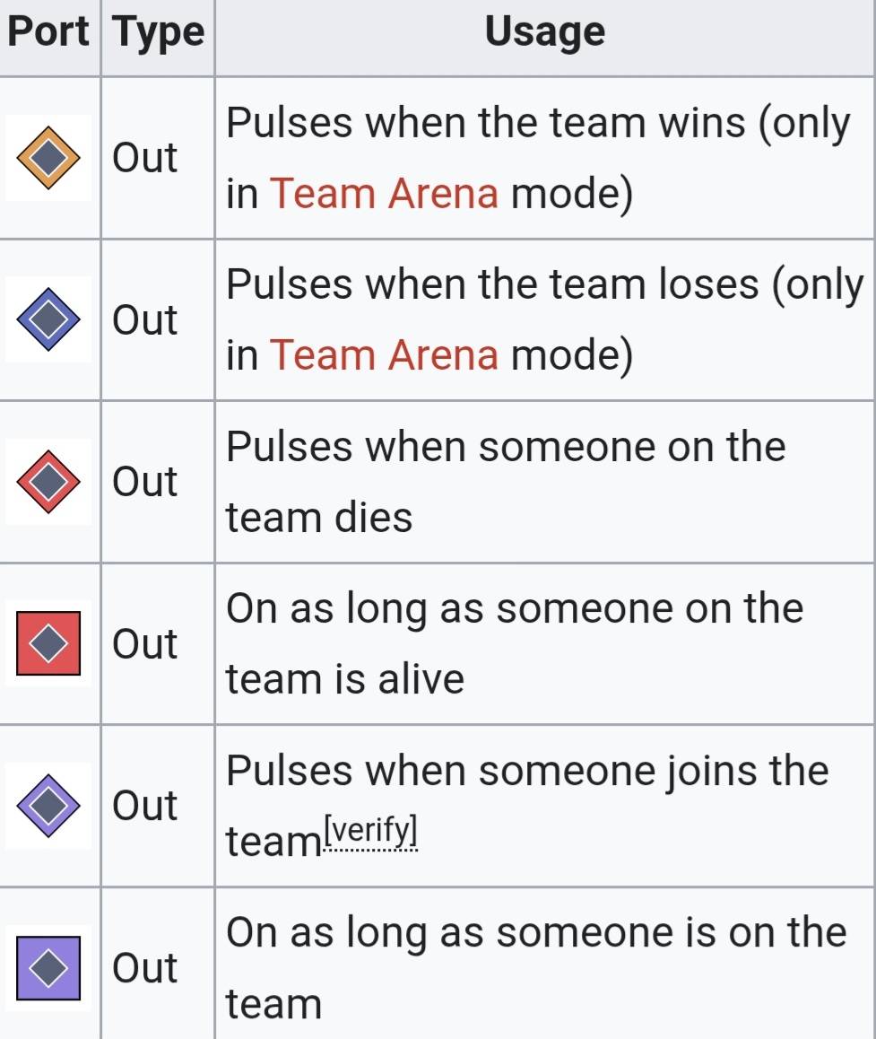Viewport: 876px width, 1039px height.
Task: Click the orange diamond team-wins port icon
Action: pyautogui.click(x=48, y=158)
